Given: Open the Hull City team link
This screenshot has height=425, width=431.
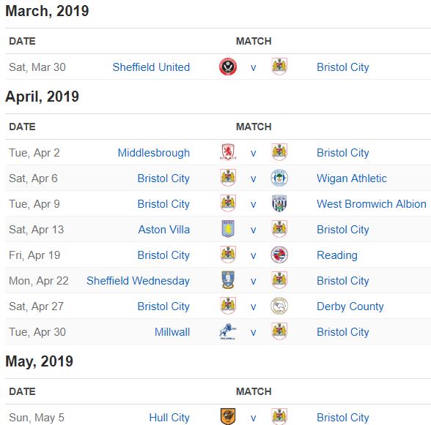Looking at the screenshot, I should pyautogui.click(x=169, y=417).
